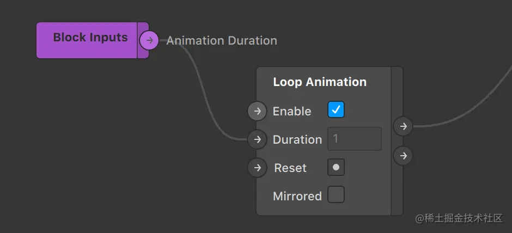Screen dimensions: 512x233
Task: Click the Enable label text
Action: [292, 112]
